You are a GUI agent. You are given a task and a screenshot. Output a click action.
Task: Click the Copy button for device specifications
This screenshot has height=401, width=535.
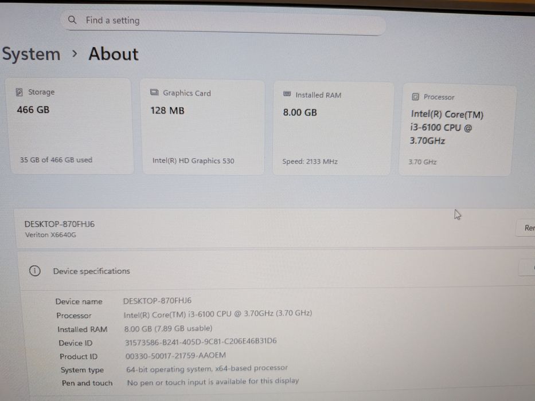tap(527, 268)
